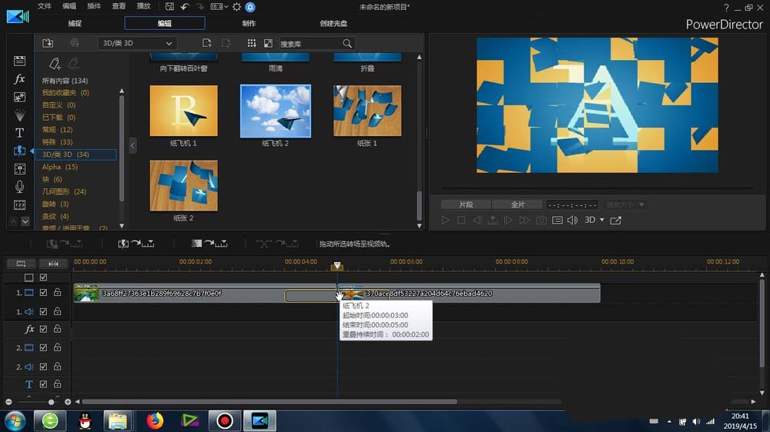Expand the room list down chevron
This screenshot has height=432, width=770.
(25, 221)
